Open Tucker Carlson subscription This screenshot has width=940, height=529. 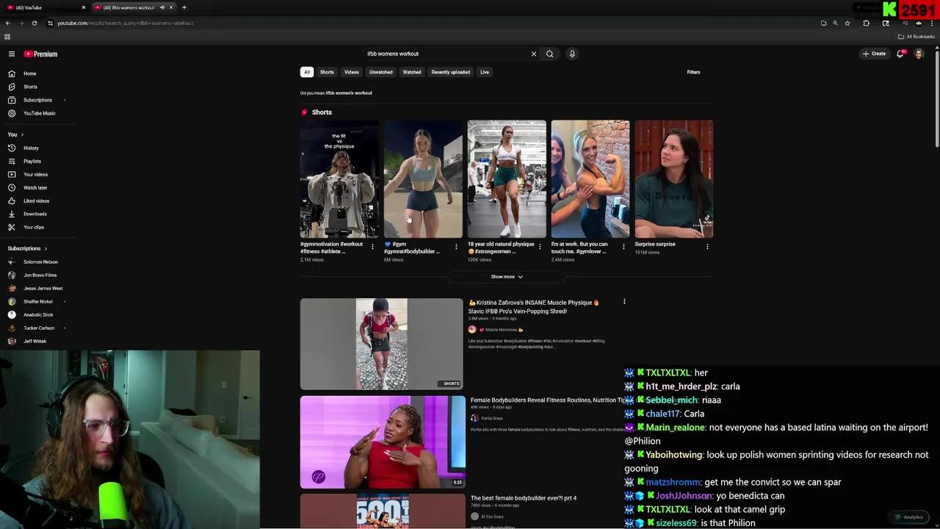(39, 328)
